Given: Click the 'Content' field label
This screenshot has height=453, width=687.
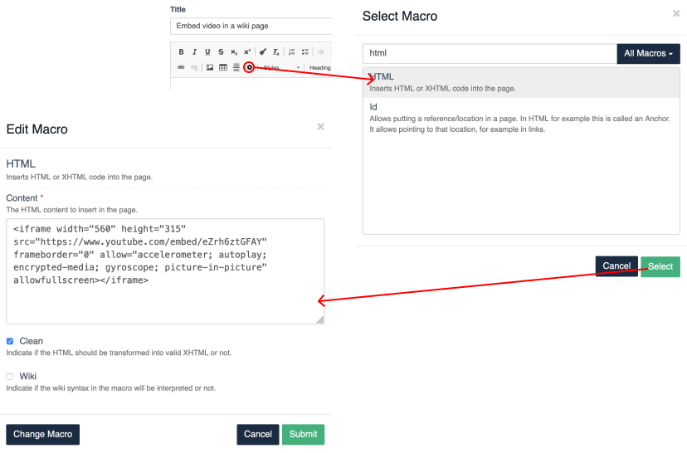Looking at the screenshot, I should point(22,198).
